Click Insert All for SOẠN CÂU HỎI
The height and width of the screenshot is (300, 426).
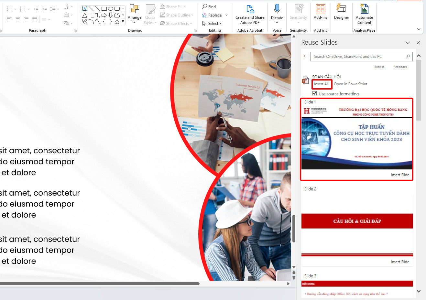click(x=321, y=84)
